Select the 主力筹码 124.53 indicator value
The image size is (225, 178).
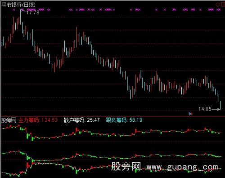(38, 120)
